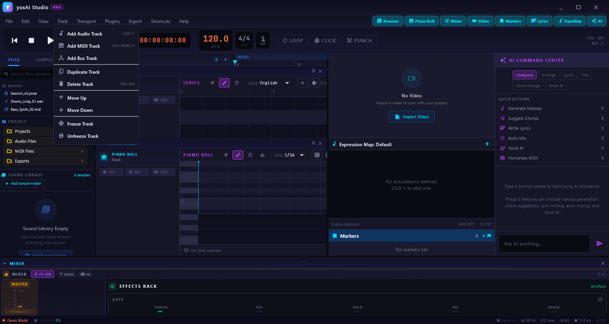Enable the metronome CLICK
609x324 pixels.
click(x=325, y=40)
